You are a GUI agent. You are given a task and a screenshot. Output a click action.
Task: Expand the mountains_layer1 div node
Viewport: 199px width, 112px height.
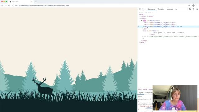click(x=143, y=27)
